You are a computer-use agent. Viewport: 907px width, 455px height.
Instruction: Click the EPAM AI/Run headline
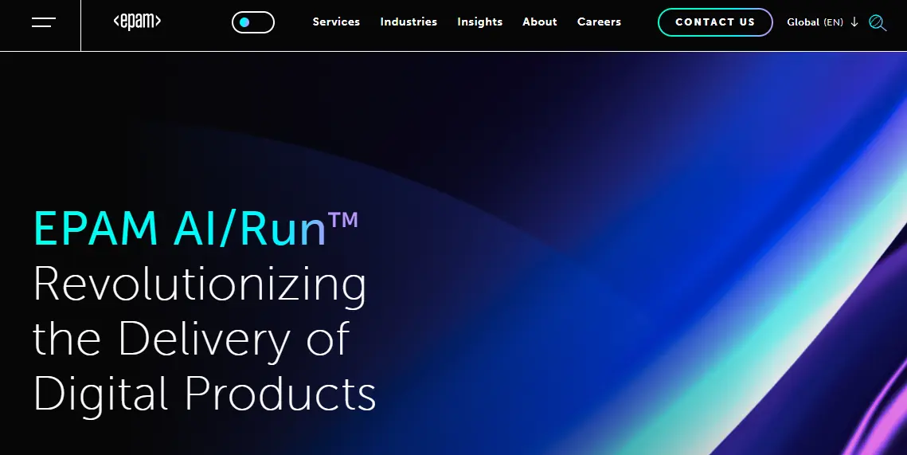(196, 229)
